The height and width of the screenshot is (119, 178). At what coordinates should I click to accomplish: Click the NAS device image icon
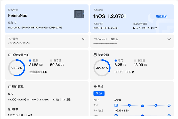[x=79, y=14]
